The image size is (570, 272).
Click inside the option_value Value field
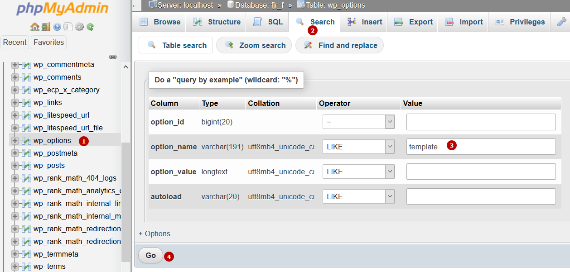coord(480,171)
